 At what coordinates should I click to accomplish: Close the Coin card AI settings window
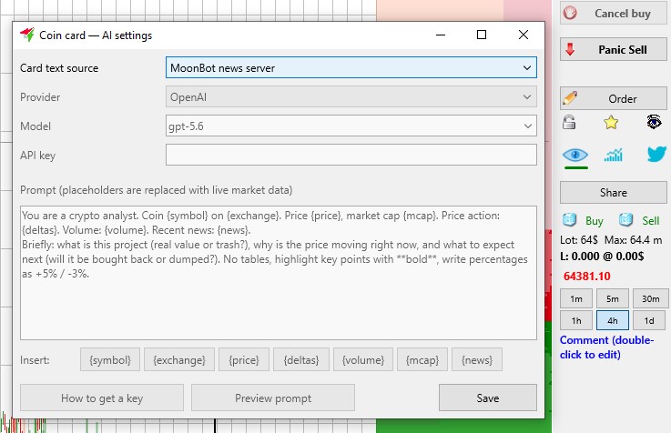[523, 35]
